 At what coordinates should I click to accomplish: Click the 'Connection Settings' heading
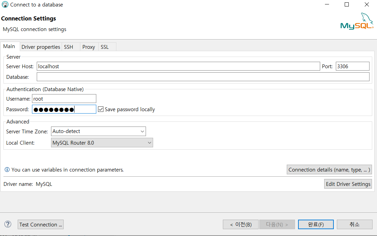click(x=29, y=18)
